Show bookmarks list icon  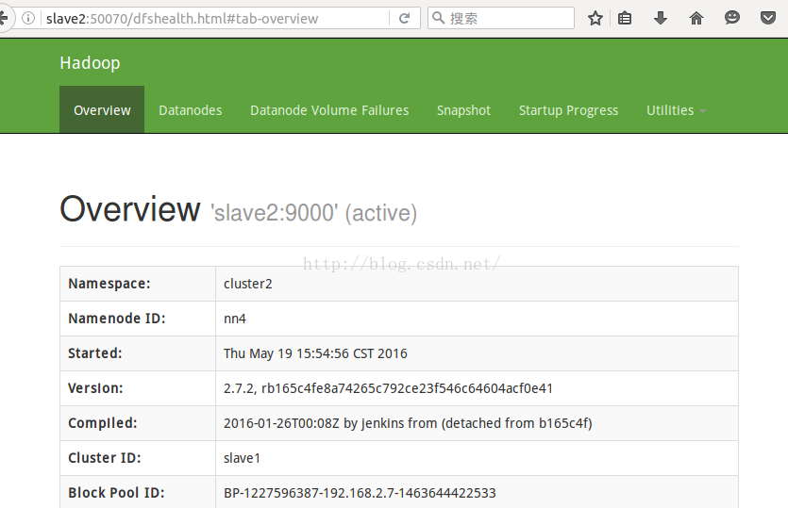coord(625,19)
